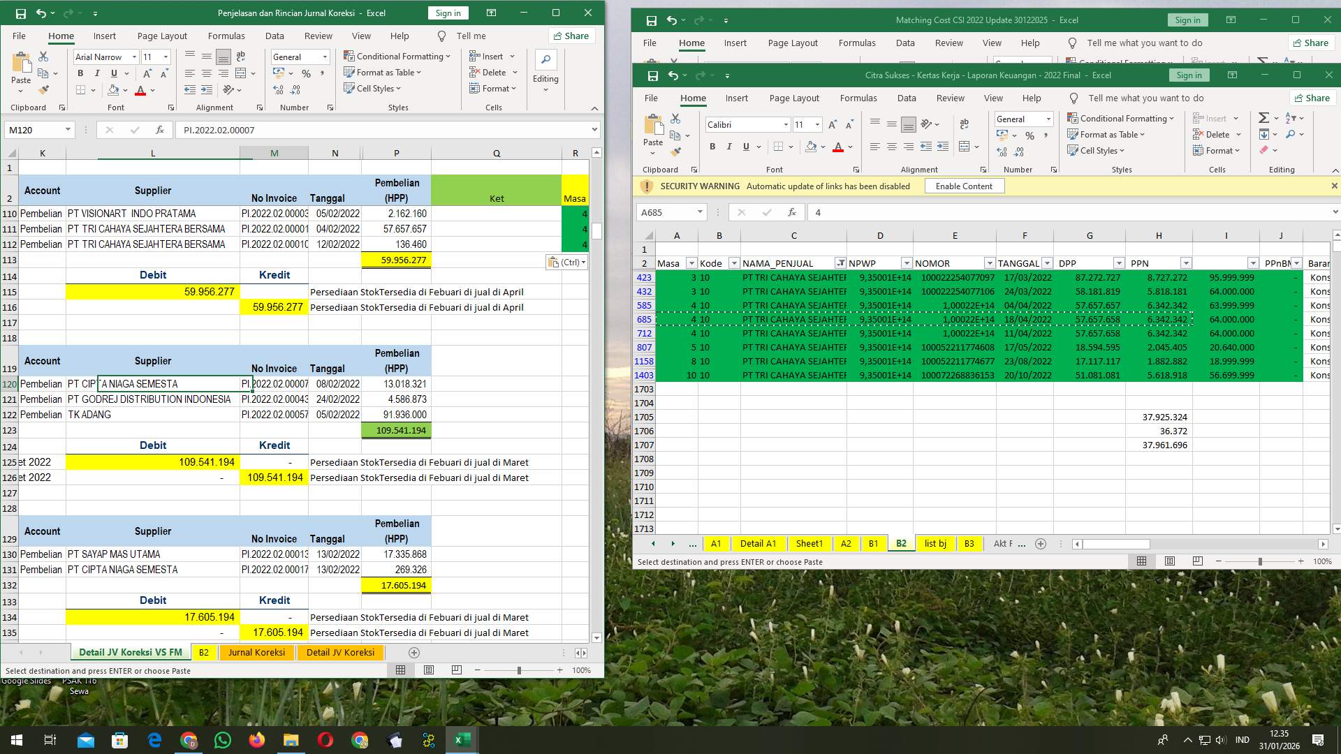The image size is (1341, 754).
Task: Select the Format Painter icon
Action: (44, 89)
